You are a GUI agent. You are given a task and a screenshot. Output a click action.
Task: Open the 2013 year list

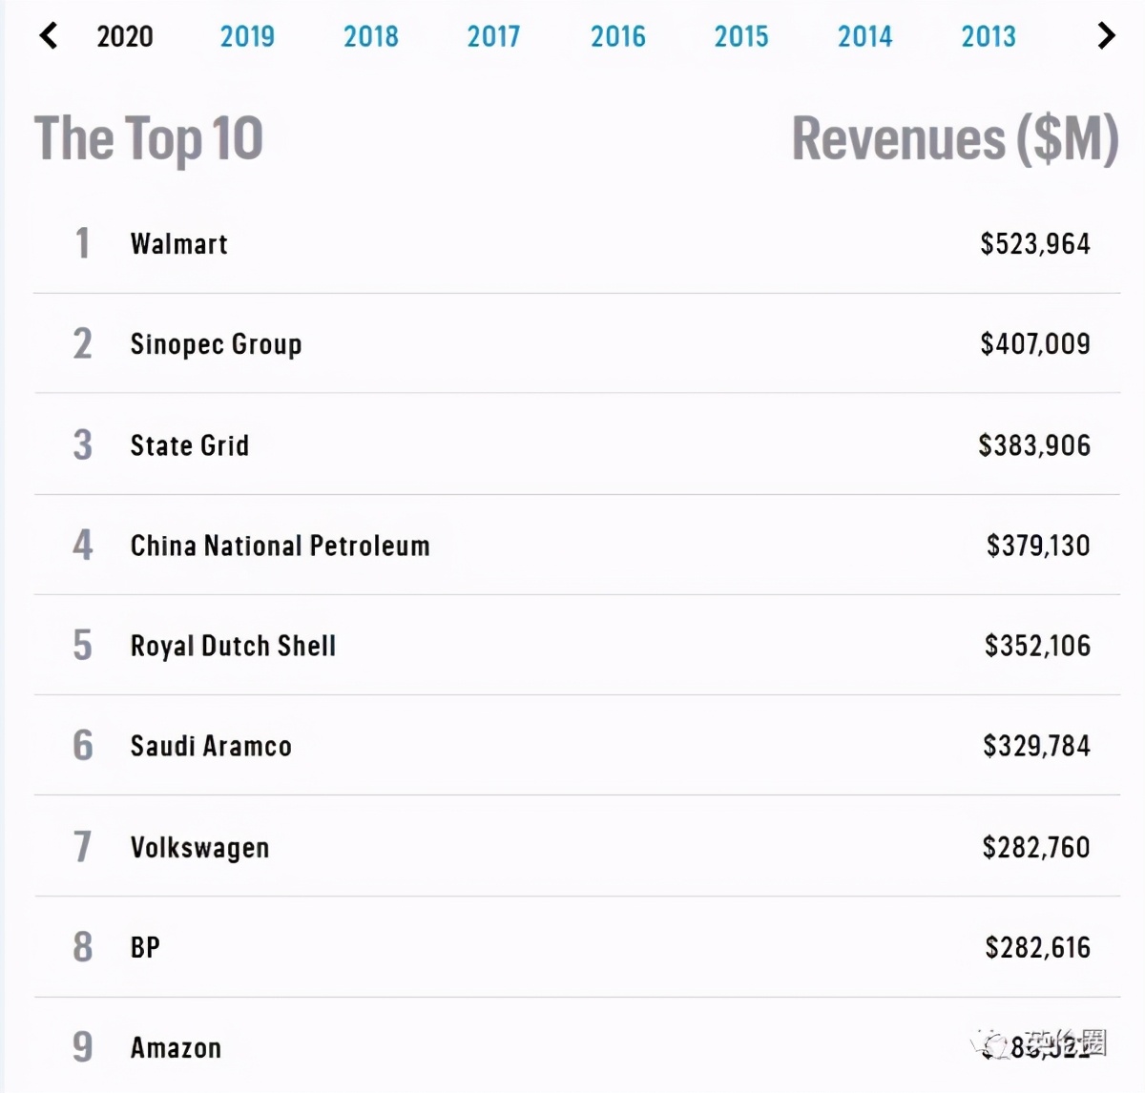tap(988, 36)
